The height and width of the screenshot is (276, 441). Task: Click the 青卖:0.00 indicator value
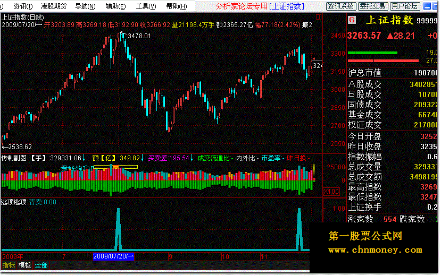tap(43, 202)
